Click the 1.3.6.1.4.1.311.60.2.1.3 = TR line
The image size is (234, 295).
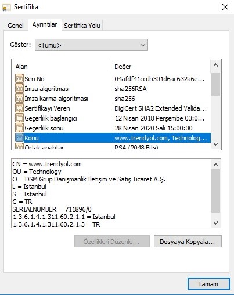[x=56, y=224]
